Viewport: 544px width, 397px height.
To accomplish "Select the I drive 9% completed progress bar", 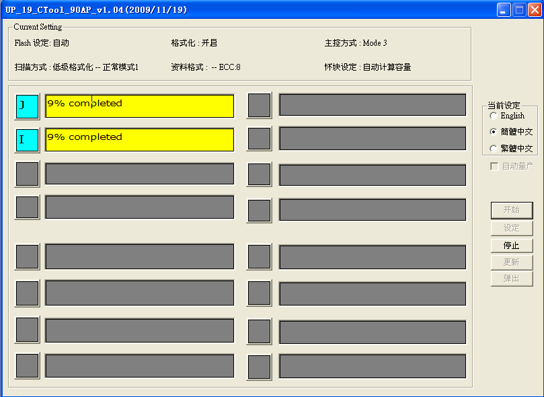I will (139, 140).
